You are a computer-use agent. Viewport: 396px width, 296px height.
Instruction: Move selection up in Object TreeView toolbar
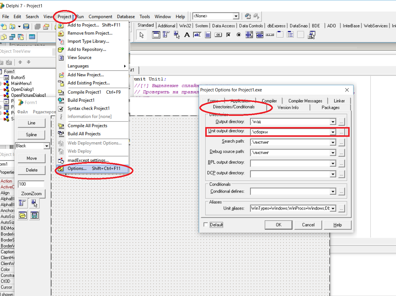point(20,62)
